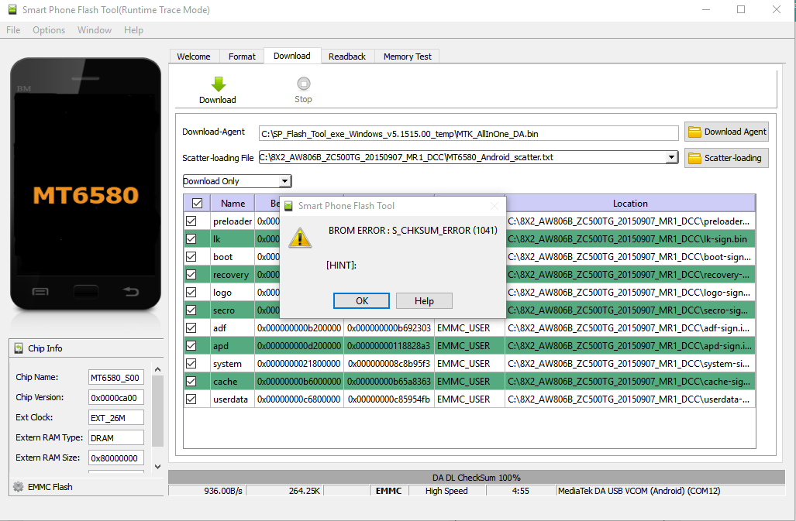Click the Chip Info panel icon

click(19, 348)
